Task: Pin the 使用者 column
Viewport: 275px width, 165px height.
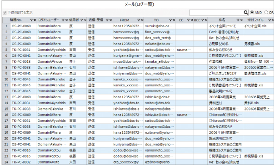Action: (x=85, y=20)
